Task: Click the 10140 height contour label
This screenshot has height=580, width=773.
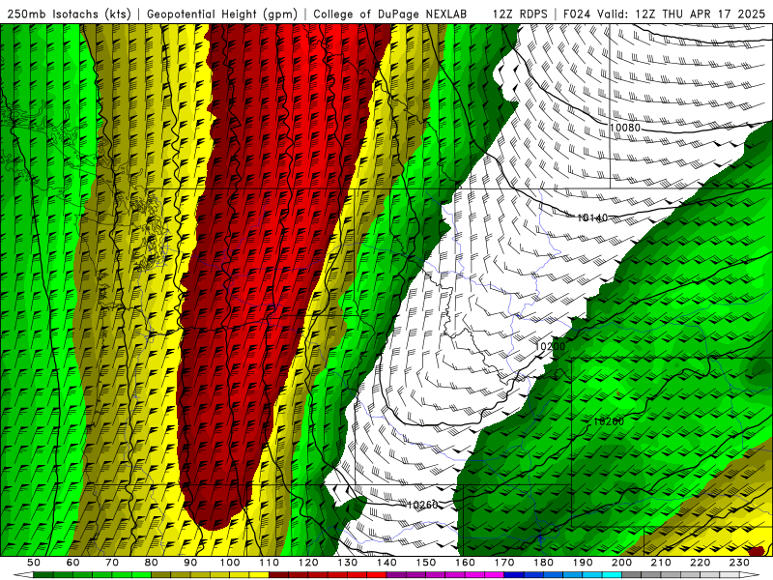Action: pos(592,217)
